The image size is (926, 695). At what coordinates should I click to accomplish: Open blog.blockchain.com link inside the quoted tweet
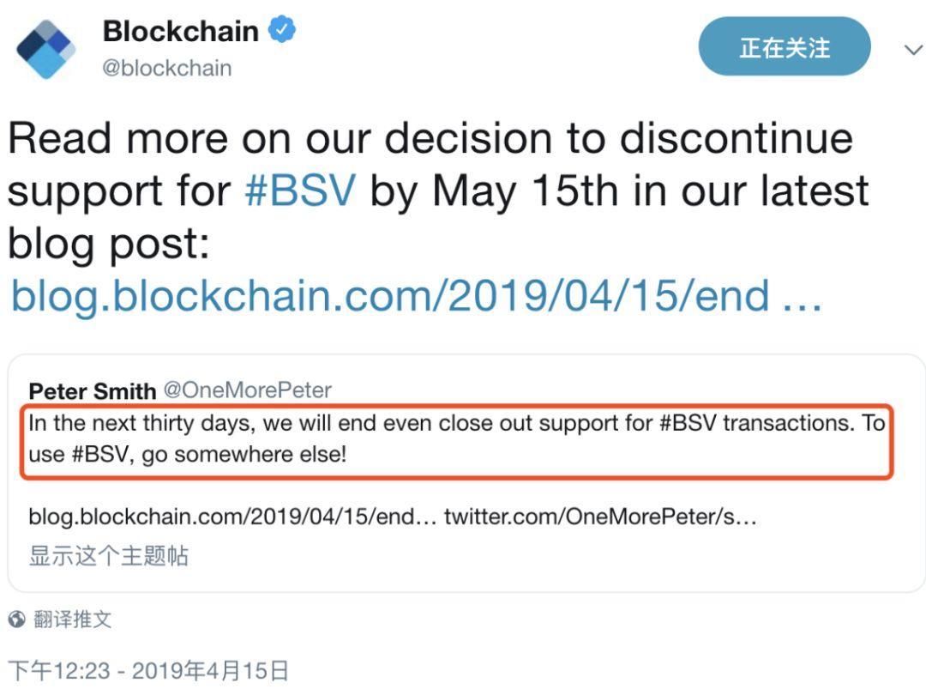pyautogui.click(x=232, y=517)
